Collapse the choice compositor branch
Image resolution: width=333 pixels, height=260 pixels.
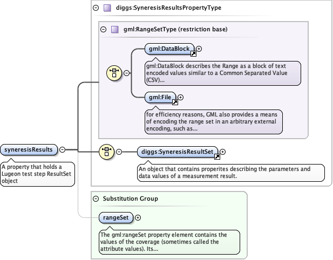(126, 73)
